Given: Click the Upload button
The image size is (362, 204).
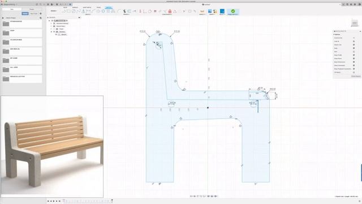Looking at the screenshot, I should point(25,14).
